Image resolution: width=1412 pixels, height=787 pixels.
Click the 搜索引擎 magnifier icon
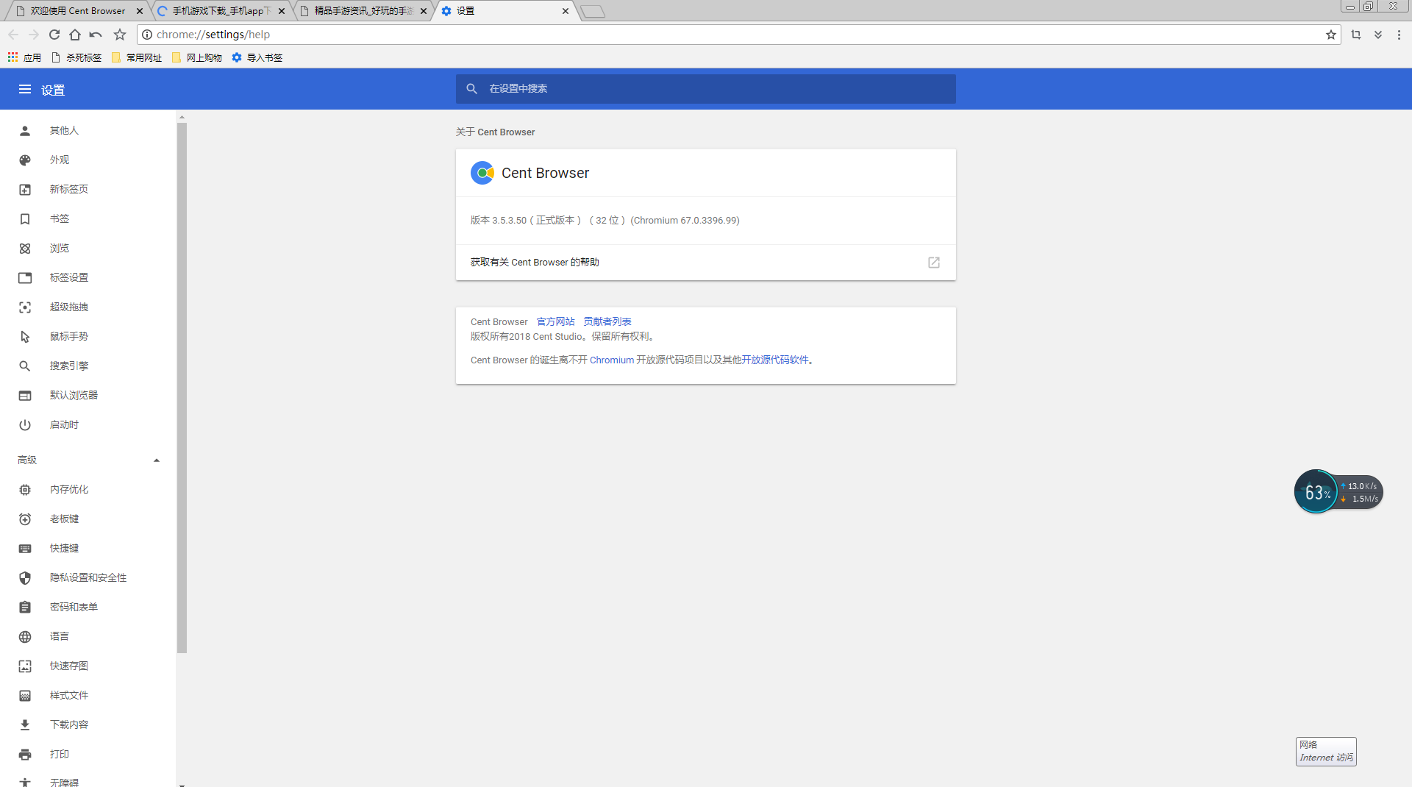click(x=25, y=366)
